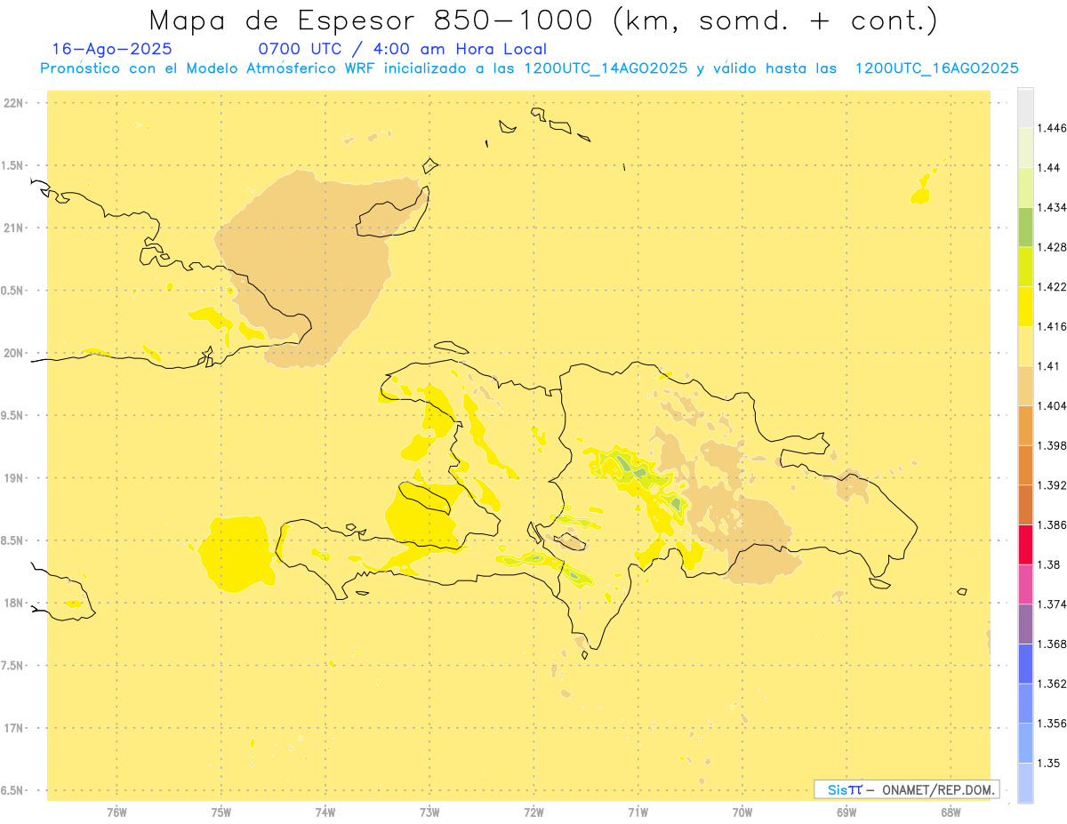Click the colorbar value '1.434'
The width and height of the screenshot is (1067, 824).
point(1052,207)
